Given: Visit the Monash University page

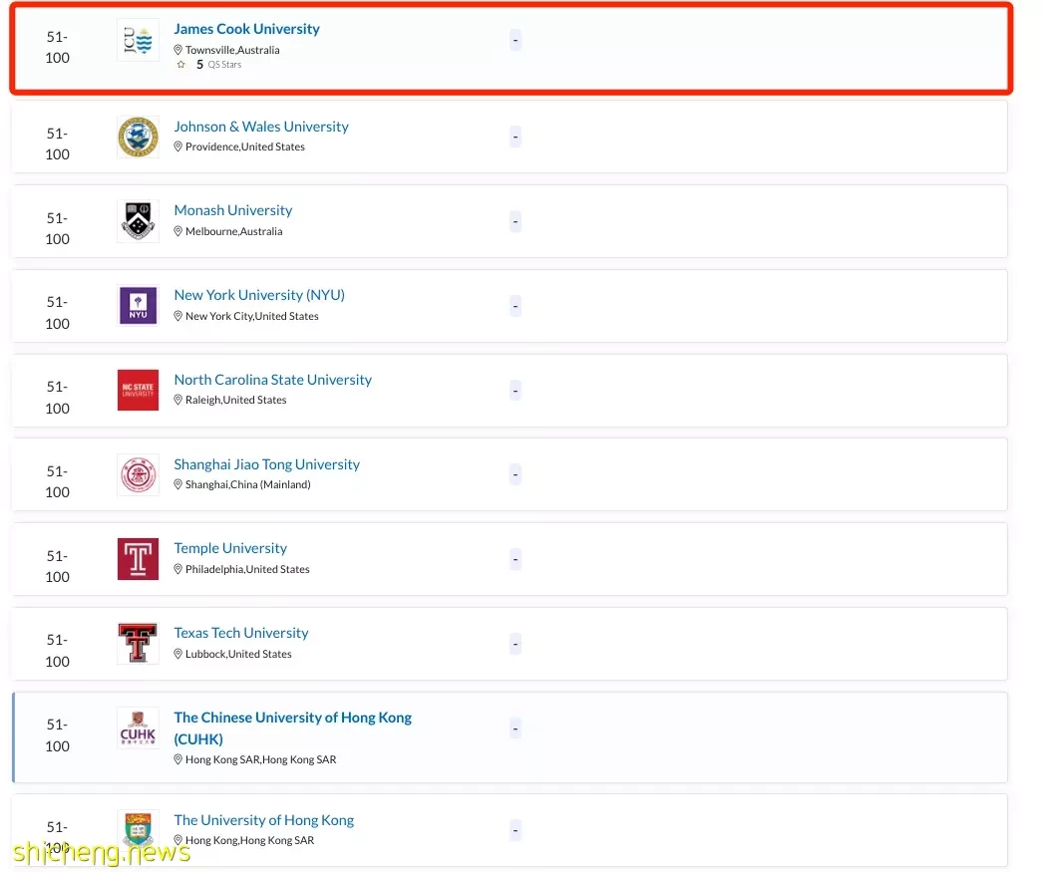Looking at the screenshot, I should pyautogui.click(x=233, y=210).
